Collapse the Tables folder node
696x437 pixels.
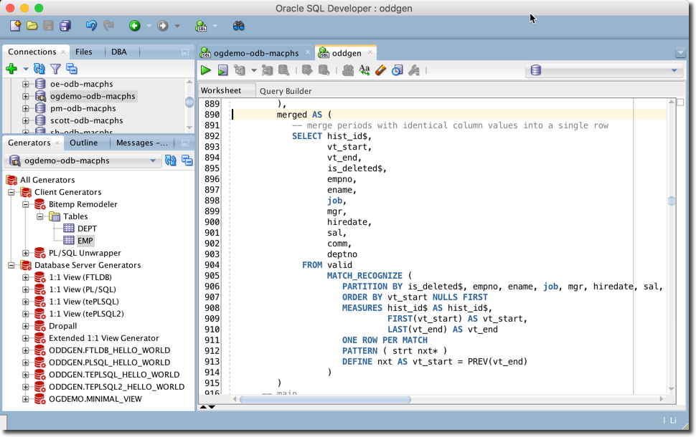tap(40, 217)
